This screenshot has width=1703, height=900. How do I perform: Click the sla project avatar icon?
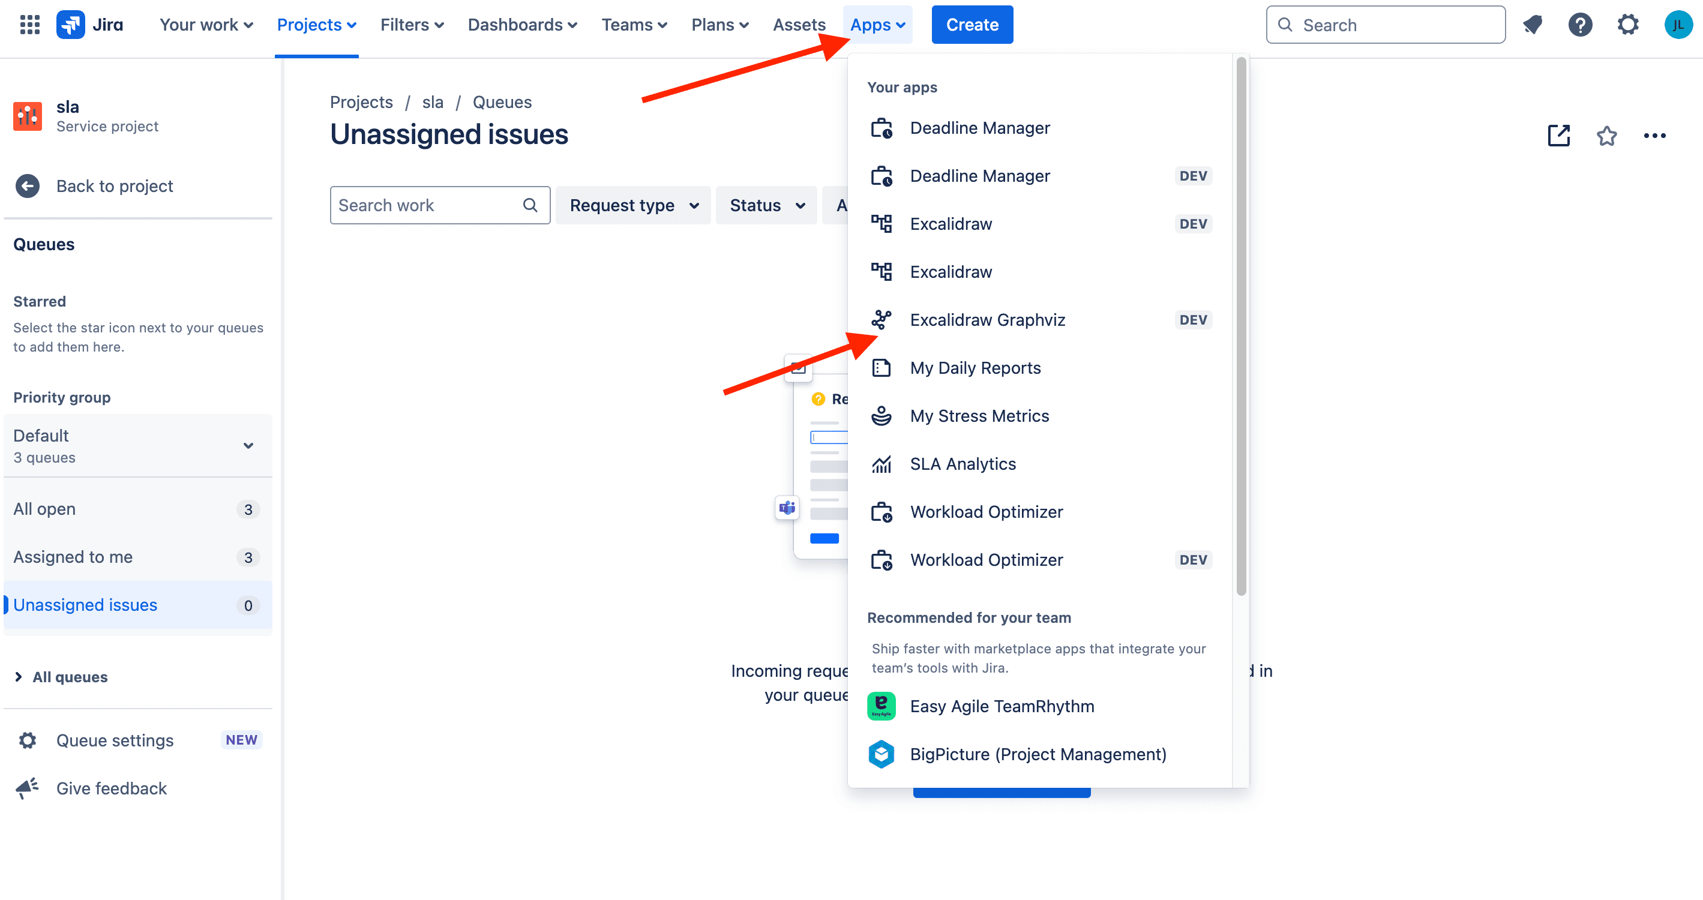[x=28, y=116]
